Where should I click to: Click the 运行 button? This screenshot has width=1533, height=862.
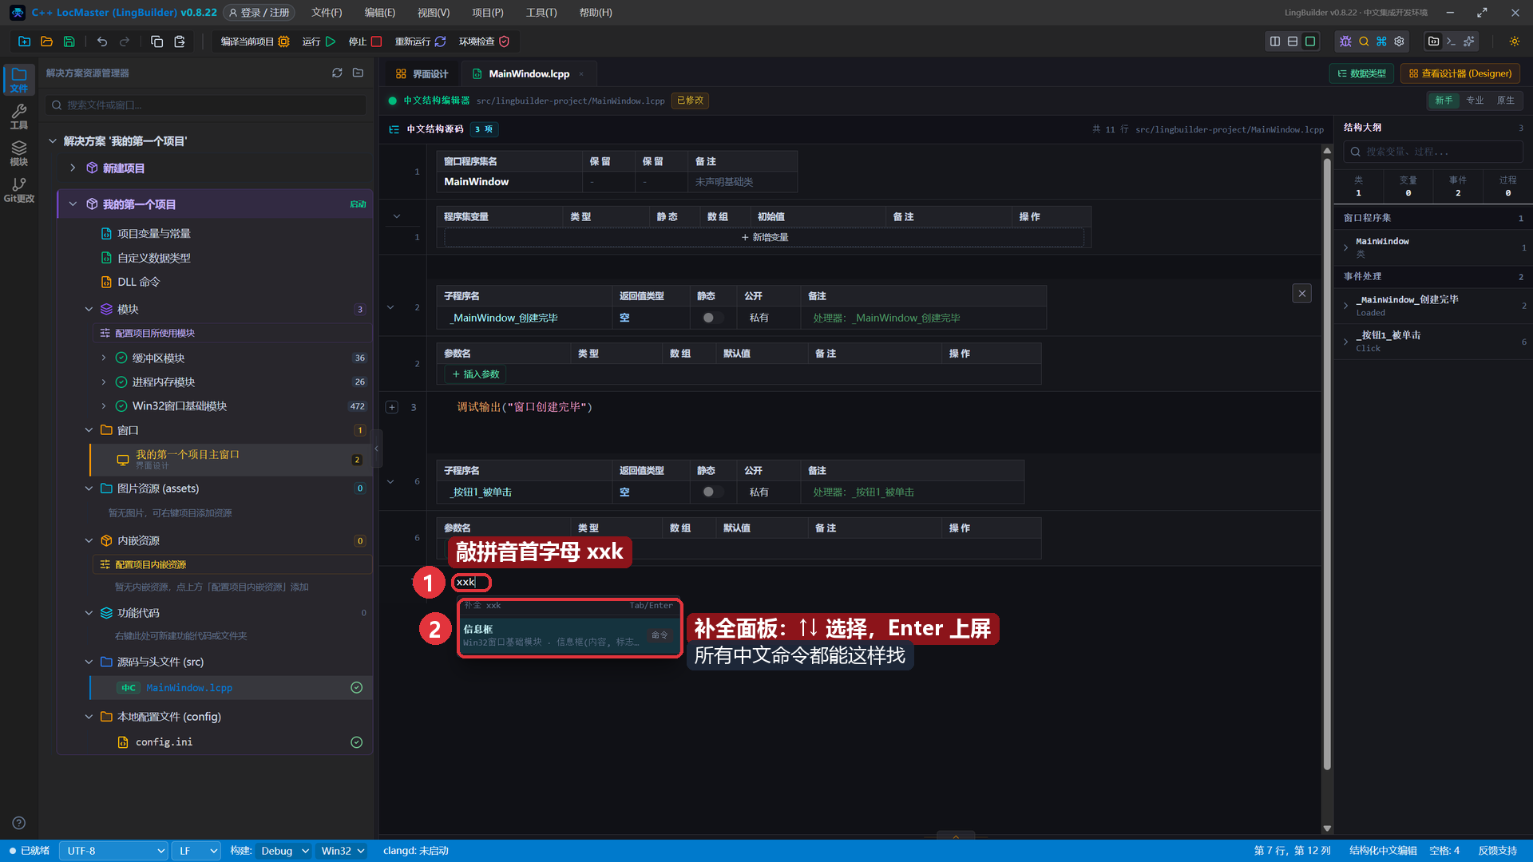click(x=319, y=42)
